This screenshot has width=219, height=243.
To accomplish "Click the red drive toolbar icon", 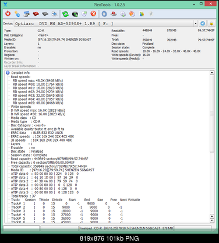I will [36, 14].
